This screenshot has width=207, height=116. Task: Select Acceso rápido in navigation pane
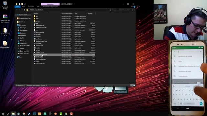click(x=23, y=15)
